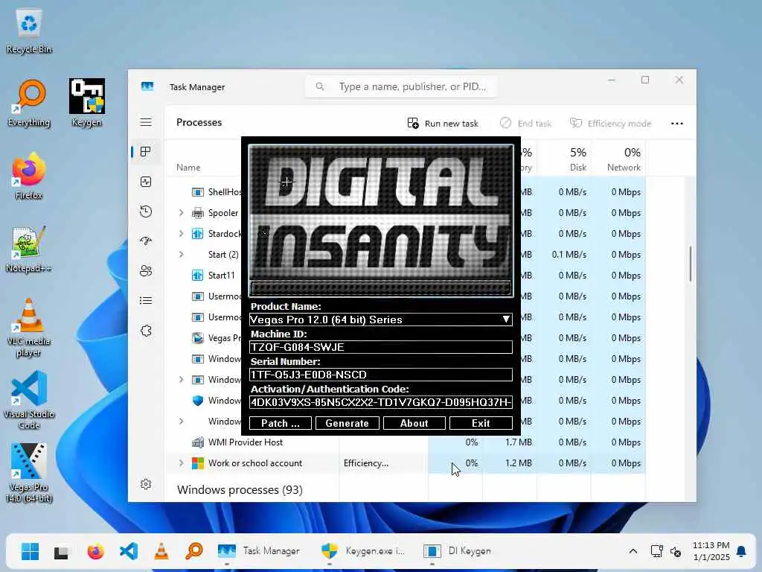Click Run new task in Task Manager
This screenshot has height=572, width=762.
[x=443, y=124]
